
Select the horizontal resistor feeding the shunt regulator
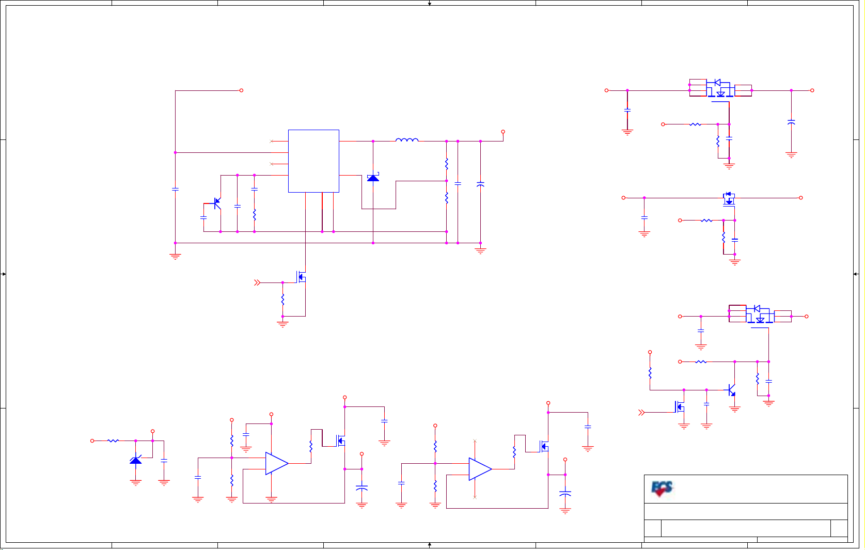(x=113, y=441)
